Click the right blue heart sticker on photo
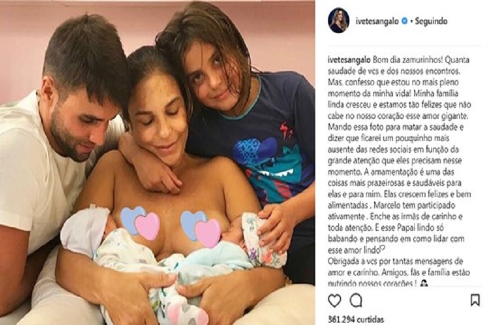 click(191, 221)
